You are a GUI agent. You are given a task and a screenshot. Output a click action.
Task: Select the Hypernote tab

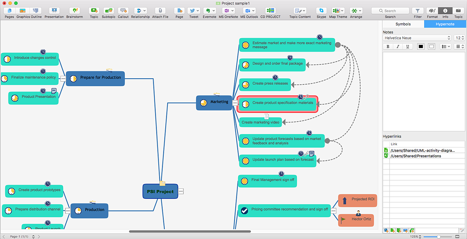(x=445, y=24)
